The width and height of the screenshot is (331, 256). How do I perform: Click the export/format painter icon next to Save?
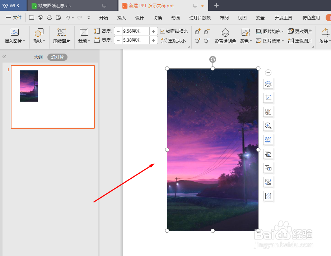[41, 18]
